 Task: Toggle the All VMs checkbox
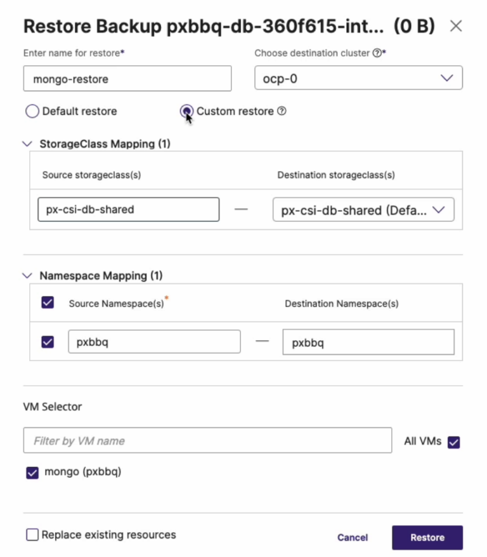pyautogui.click(x=453, y=441)
